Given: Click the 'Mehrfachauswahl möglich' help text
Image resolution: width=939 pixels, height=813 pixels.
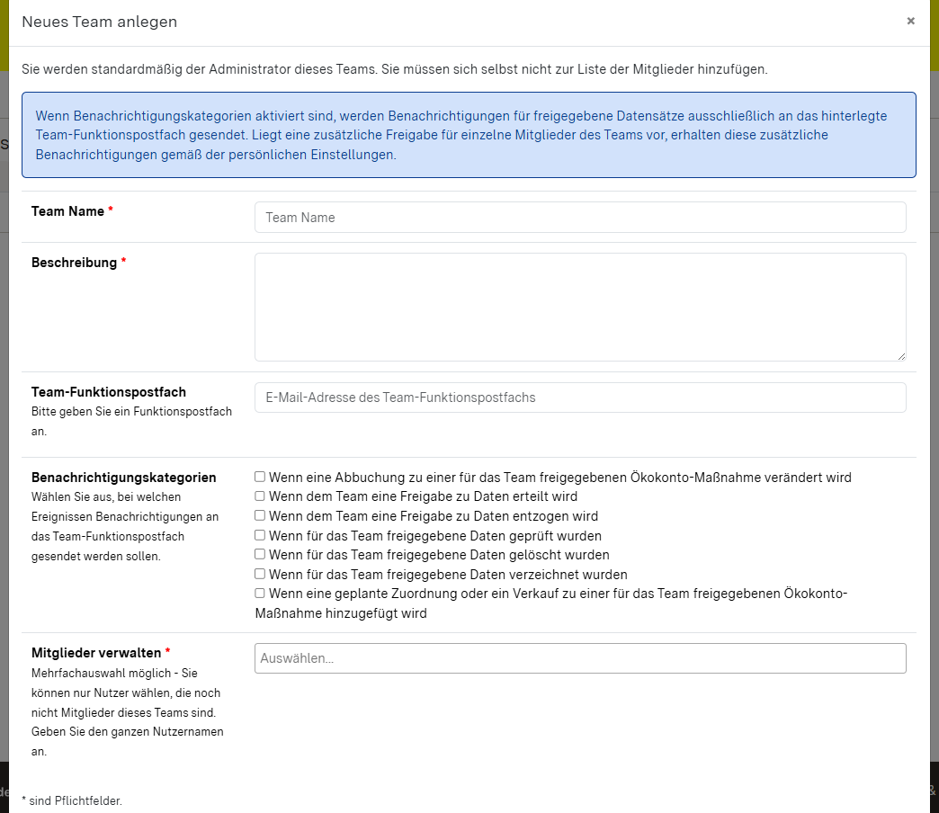Looking at the screenshot, I should coord(127,712).
